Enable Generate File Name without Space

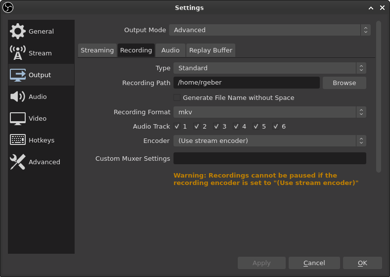coord(177,97)
